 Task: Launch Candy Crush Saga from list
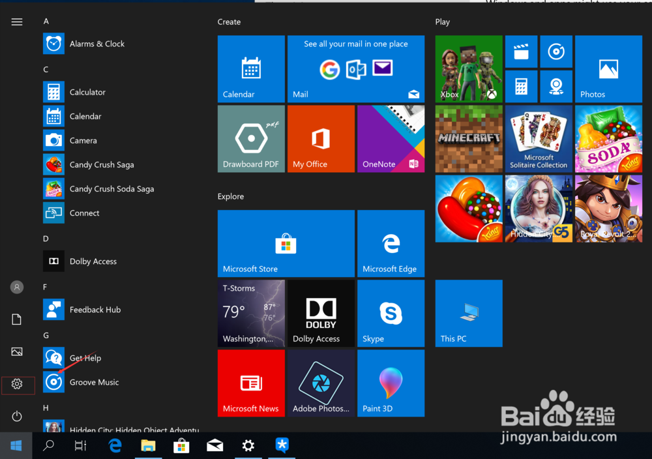[x=121, y=164]
